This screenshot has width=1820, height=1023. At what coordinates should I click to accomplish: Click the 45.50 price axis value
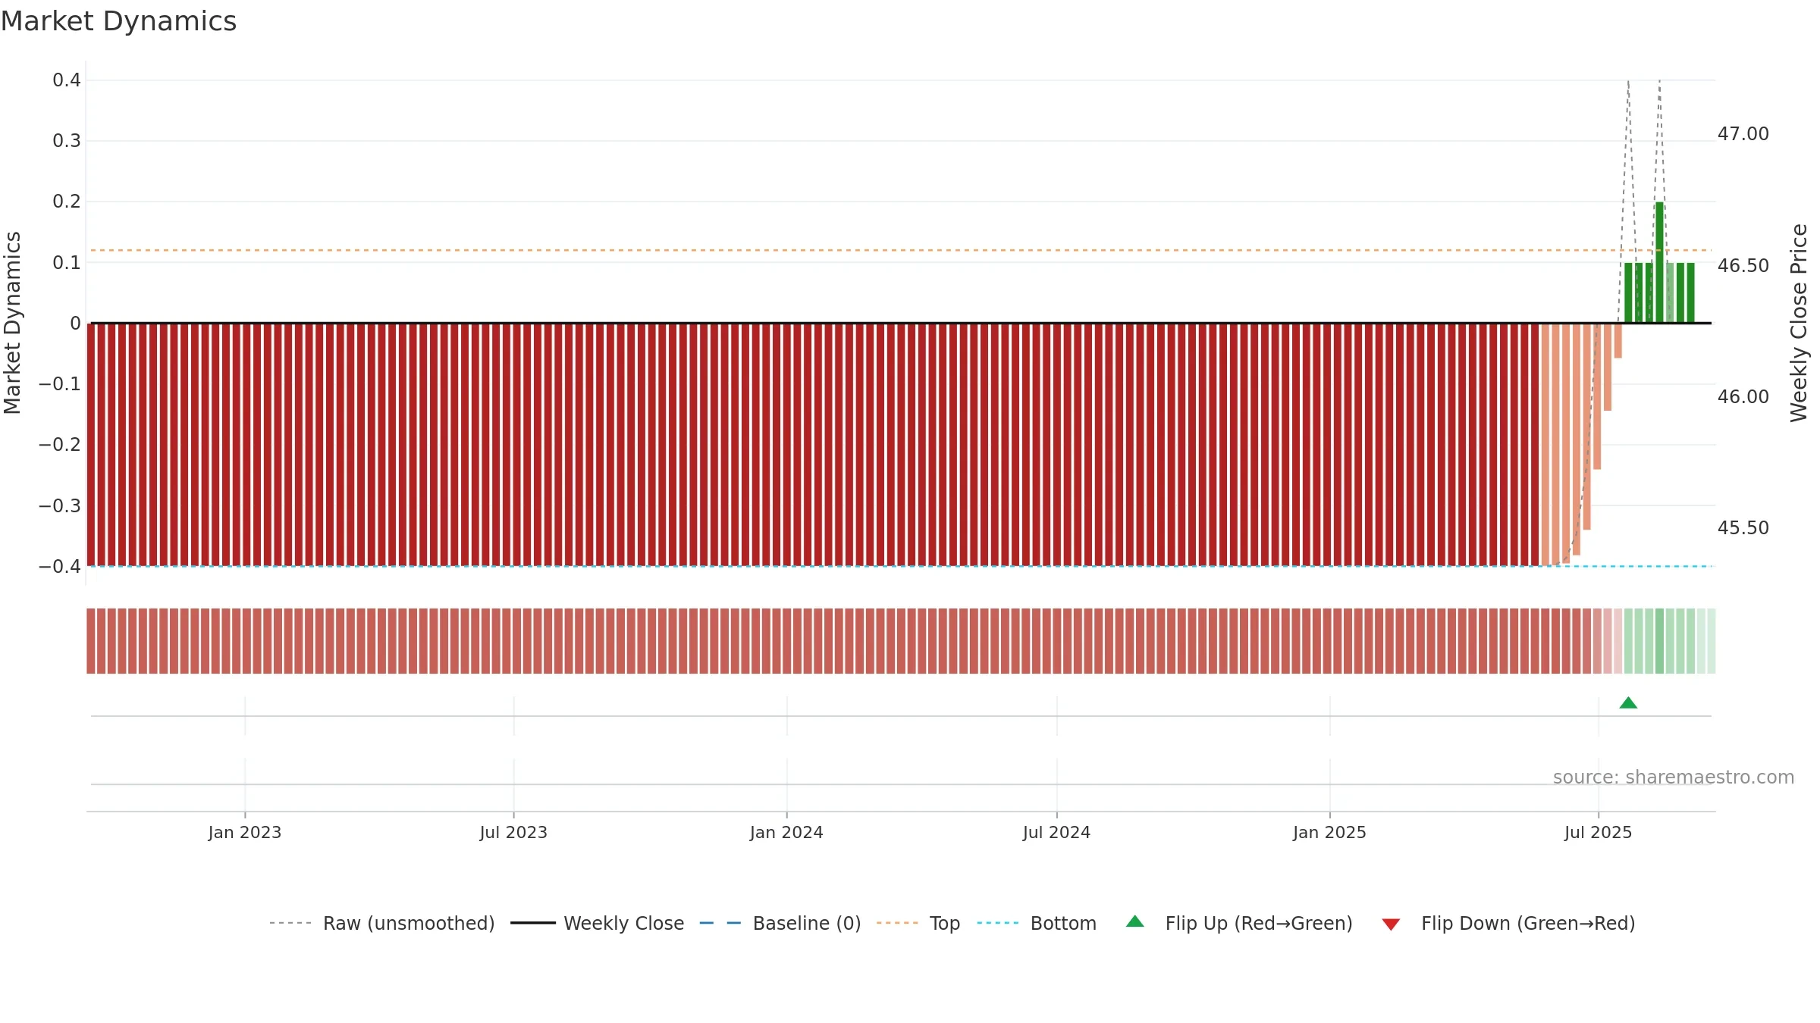1743,528
